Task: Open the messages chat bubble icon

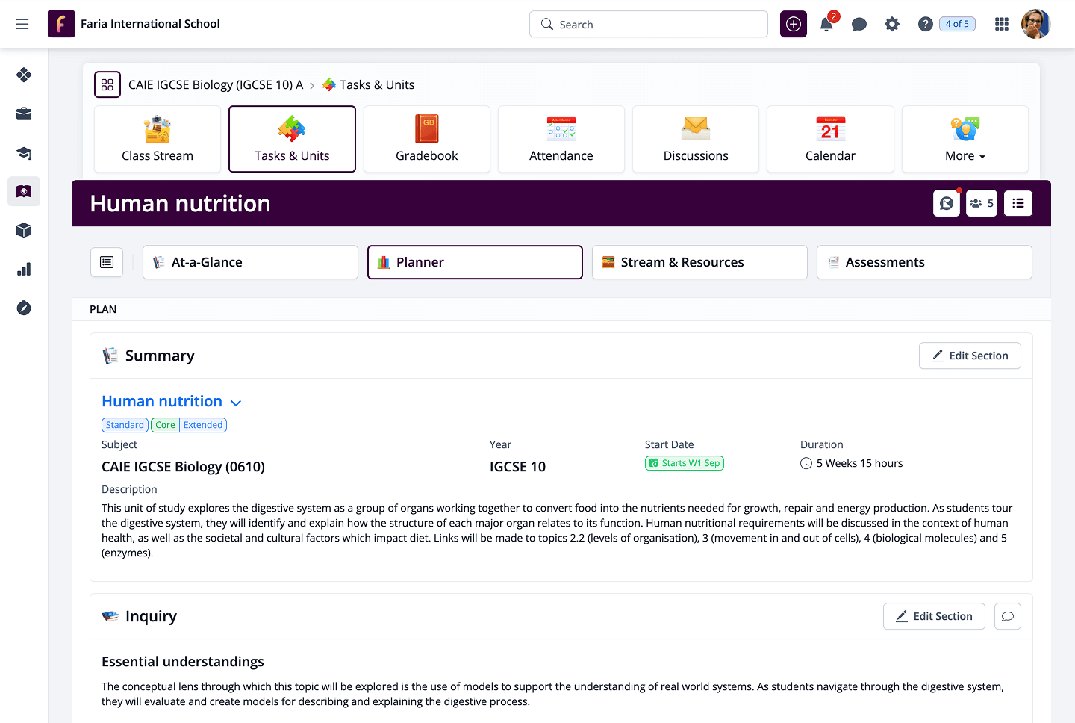Action: tap(859, 25)
